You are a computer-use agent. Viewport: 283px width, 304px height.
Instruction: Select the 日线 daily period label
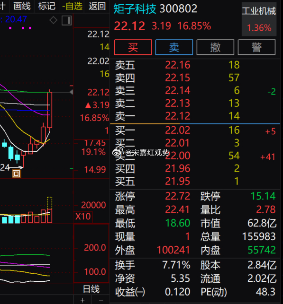tap(91, 289)
